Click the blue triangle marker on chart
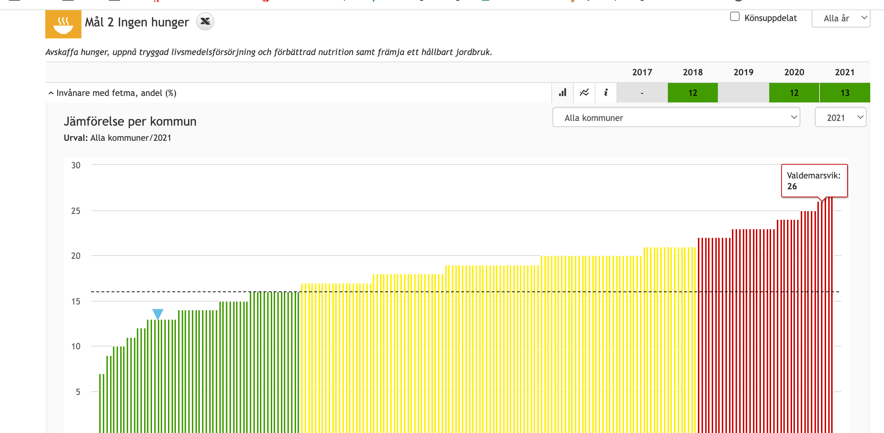884x433 pixels. pyautogui.click(x=158, y=314)
